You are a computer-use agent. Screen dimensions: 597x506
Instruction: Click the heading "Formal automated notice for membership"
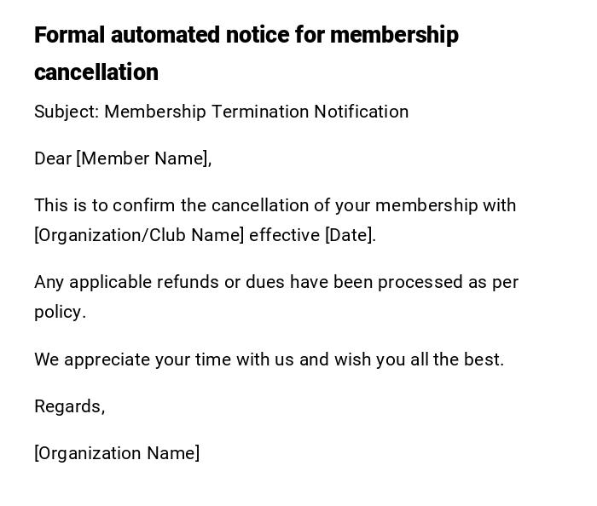click(246, 35)
